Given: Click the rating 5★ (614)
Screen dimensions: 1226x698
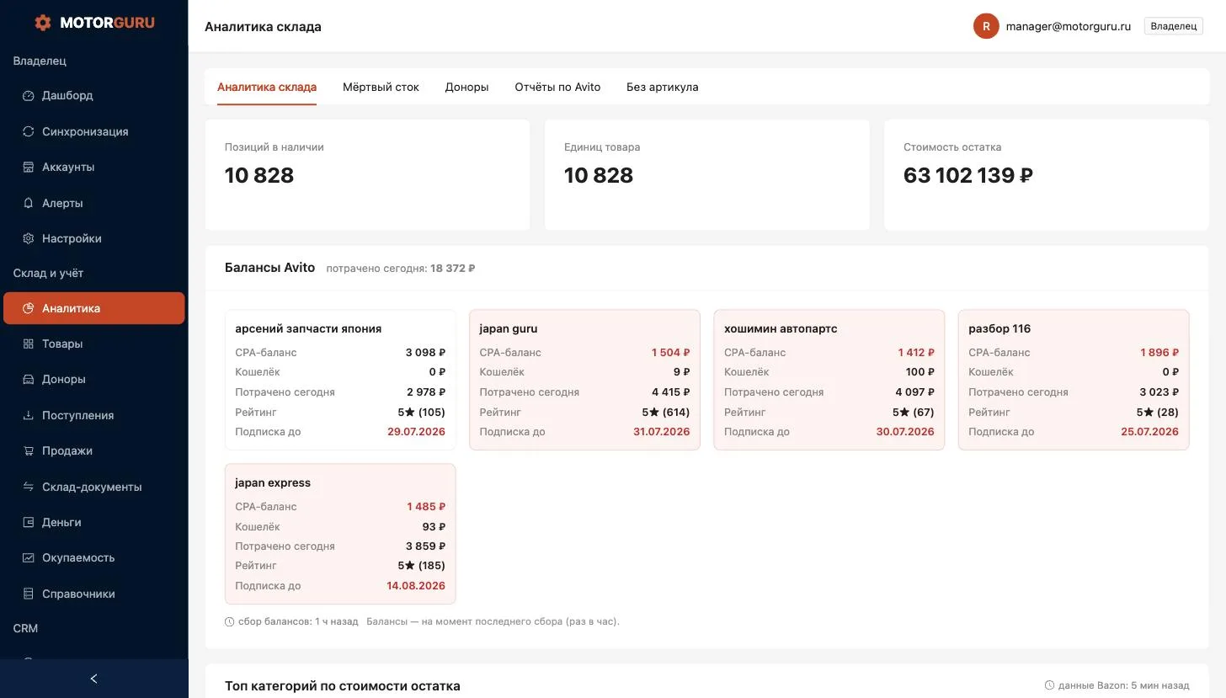Looking at the screenshot, I should [x=665, y=413].
